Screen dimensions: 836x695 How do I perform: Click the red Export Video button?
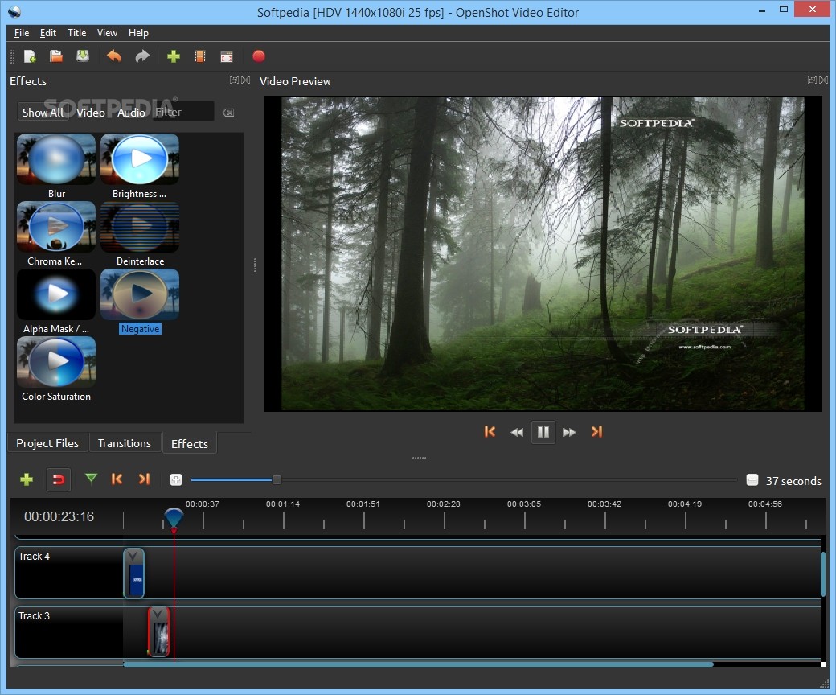point(259,56)
